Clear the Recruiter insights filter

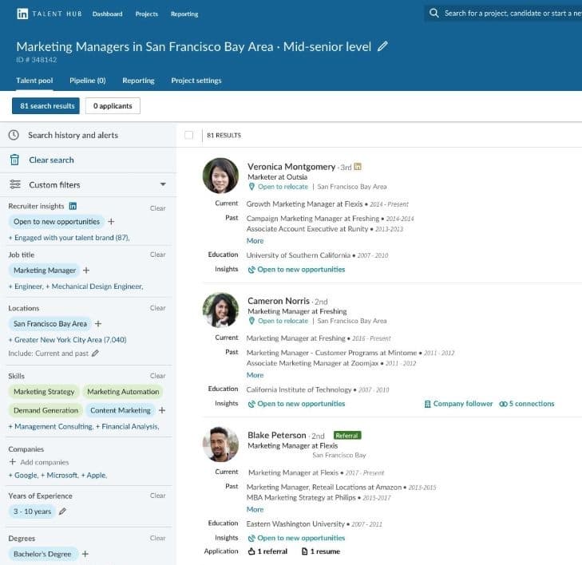(x=158, y=208)
